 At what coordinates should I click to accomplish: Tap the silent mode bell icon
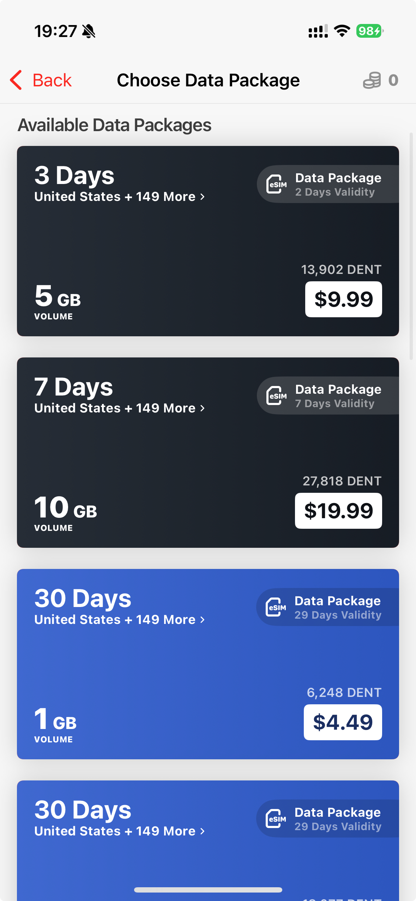click(89, 31)
